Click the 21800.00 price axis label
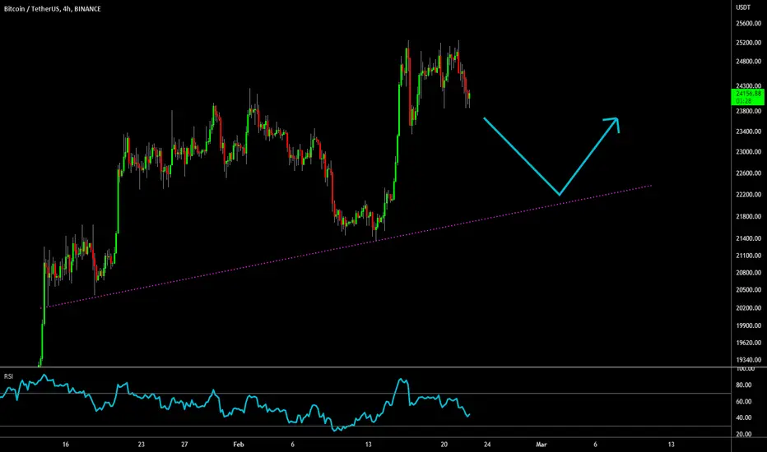 748,216
